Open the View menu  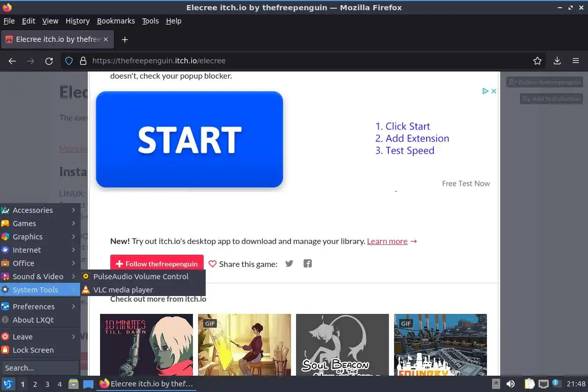(x=50, y=21)
